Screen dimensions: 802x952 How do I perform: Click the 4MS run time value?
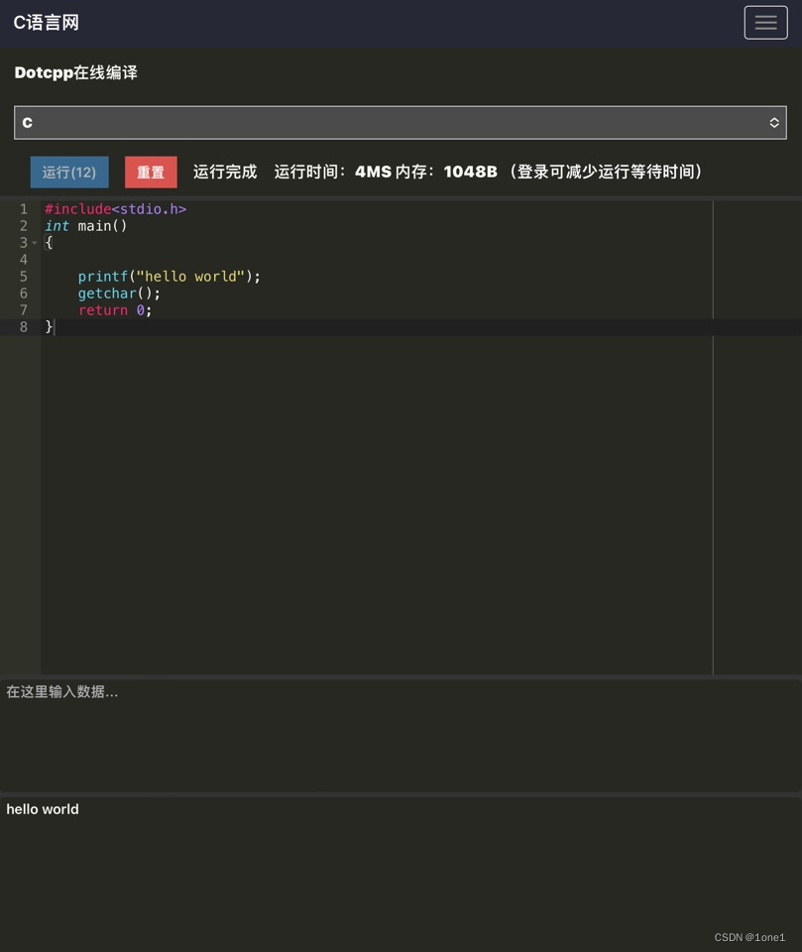(x=373, y=172)
